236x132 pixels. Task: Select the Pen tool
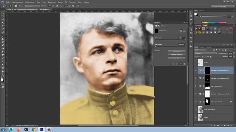tap(3, 58)
